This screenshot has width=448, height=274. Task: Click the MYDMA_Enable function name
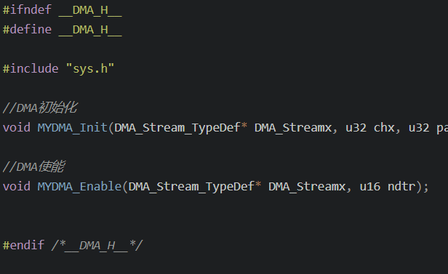(x=80, y=187)
